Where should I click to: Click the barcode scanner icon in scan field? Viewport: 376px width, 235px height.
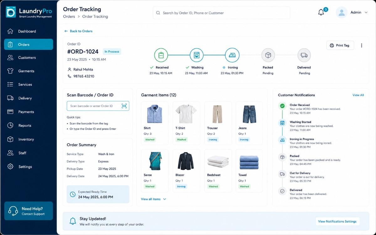(124, 106)
